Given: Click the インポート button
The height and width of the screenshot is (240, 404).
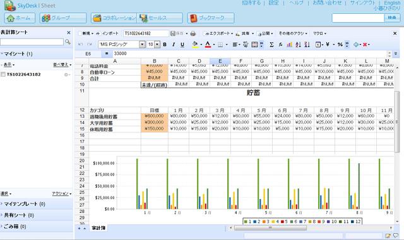Looking at the screenshot, I should [x=107, y=33].
